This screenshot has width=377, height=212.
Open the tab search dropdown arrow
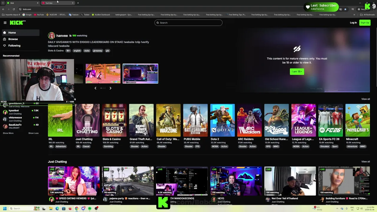pos(3,3)
